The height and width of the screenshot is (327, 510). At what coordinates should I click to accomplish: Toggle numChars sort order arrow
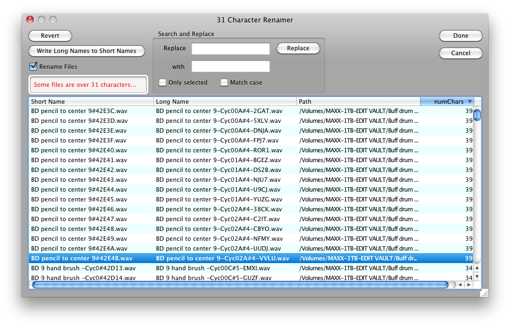coord(470,102)
